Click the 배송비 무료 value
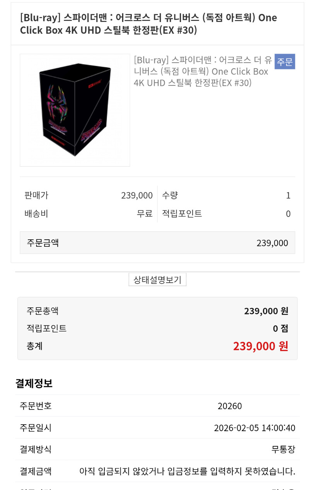Screen dimensions: 315x490 click(x=145, y=213)
